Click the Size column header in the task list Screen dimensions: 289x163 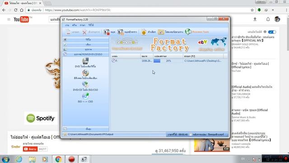pyautogui.click(x=147, y=56)
